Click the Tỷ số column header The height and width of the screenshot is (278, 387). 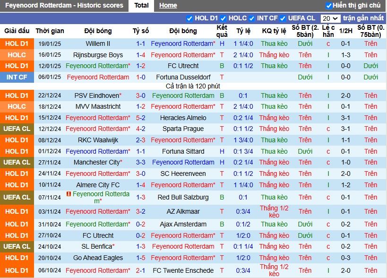point(141,31)
